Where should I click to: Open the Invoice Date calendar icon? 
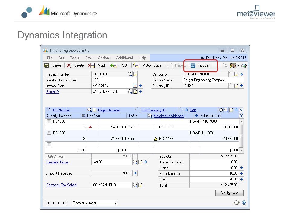coord(135,86)
